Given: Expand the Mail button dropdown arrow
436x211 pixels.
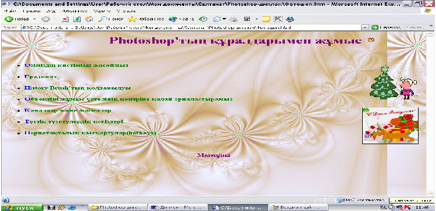Looking at the screenshot, I should [x=224, y=19].
